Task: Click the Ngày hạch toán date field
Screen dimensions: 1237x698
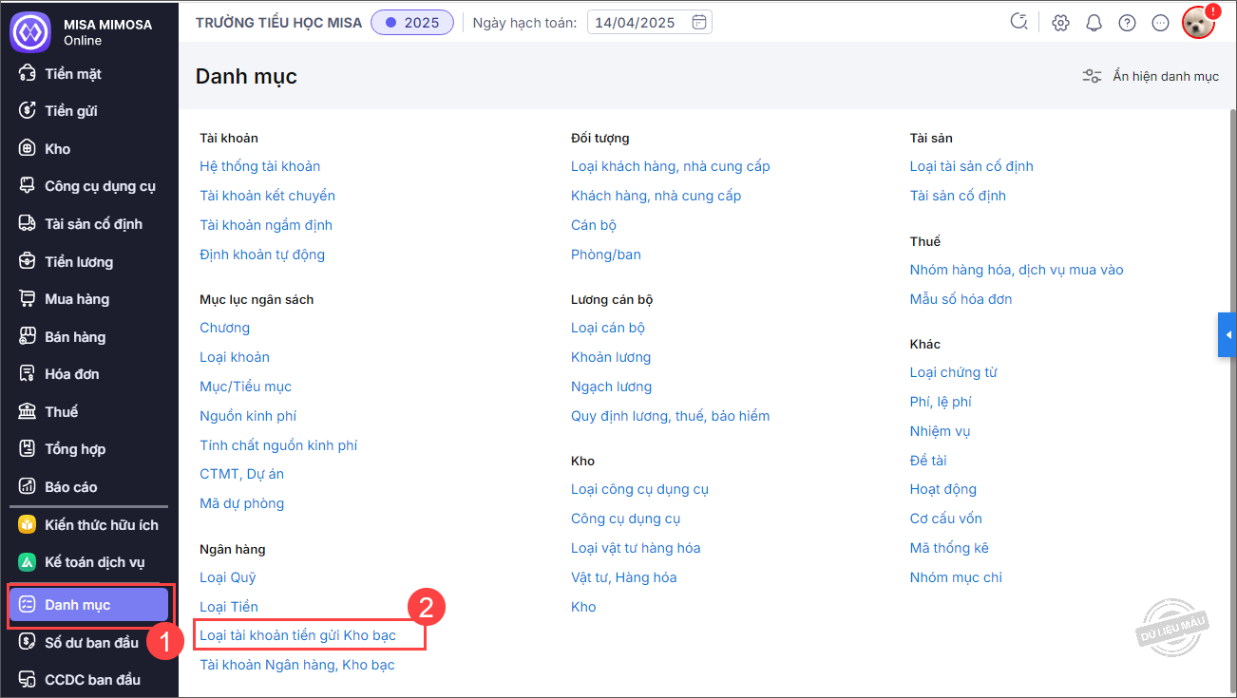Action: point(638,23)
